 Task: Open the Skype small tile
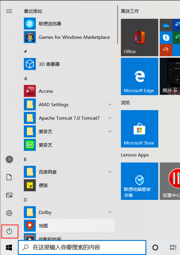(166, 38)
